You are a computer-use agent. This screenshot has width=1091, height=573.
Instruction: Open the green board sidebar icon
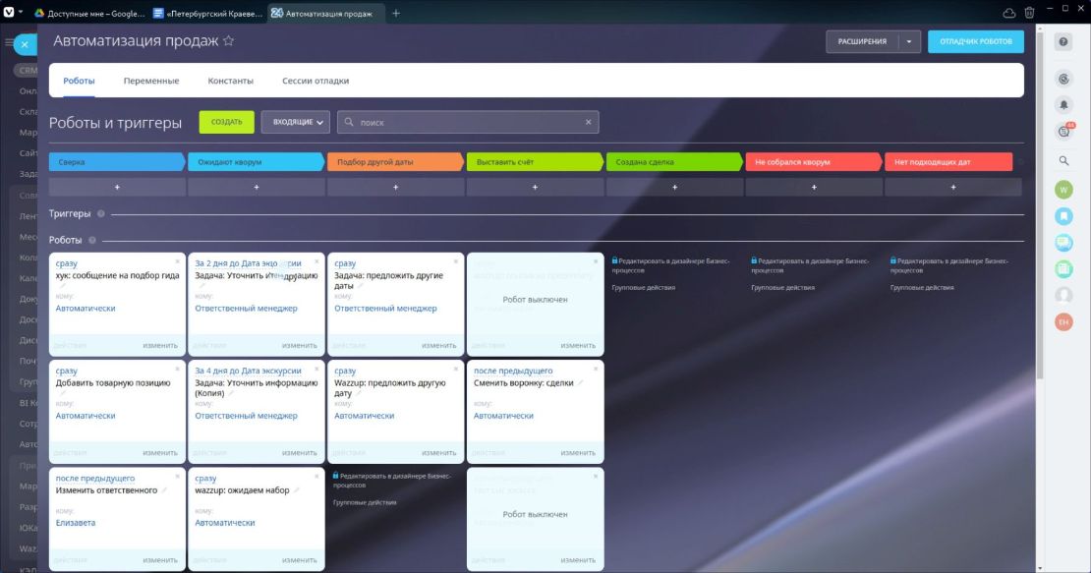point(1063,269)
